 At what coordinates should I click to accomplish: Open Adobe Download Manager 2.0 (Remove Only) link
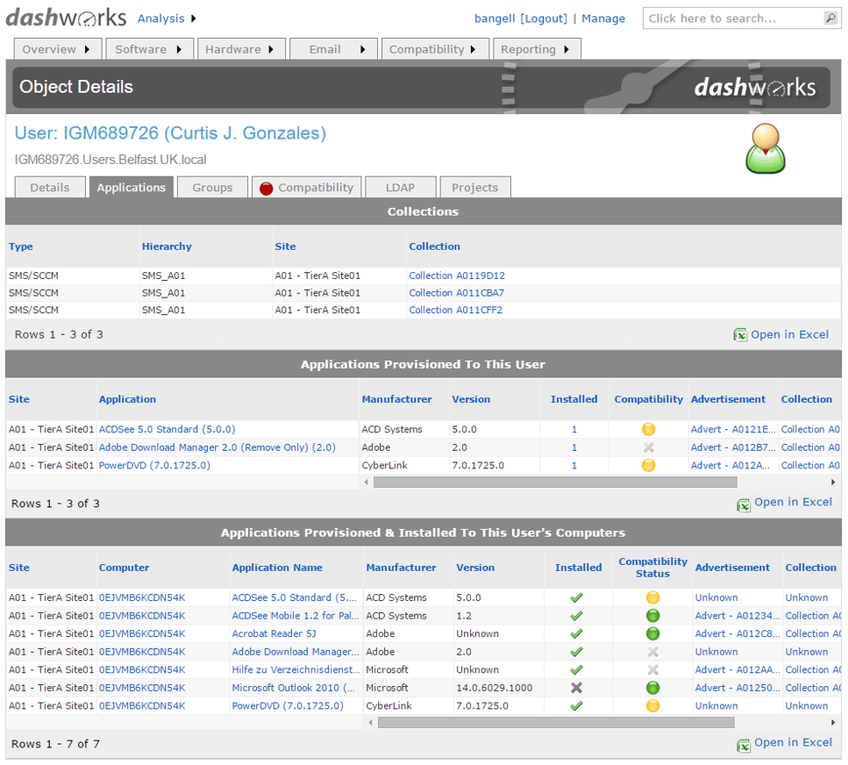tap(217, 447)
